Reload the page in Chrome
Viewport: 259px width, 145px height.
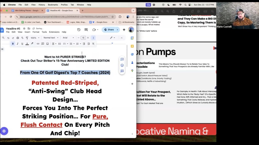tap(11, 17)
